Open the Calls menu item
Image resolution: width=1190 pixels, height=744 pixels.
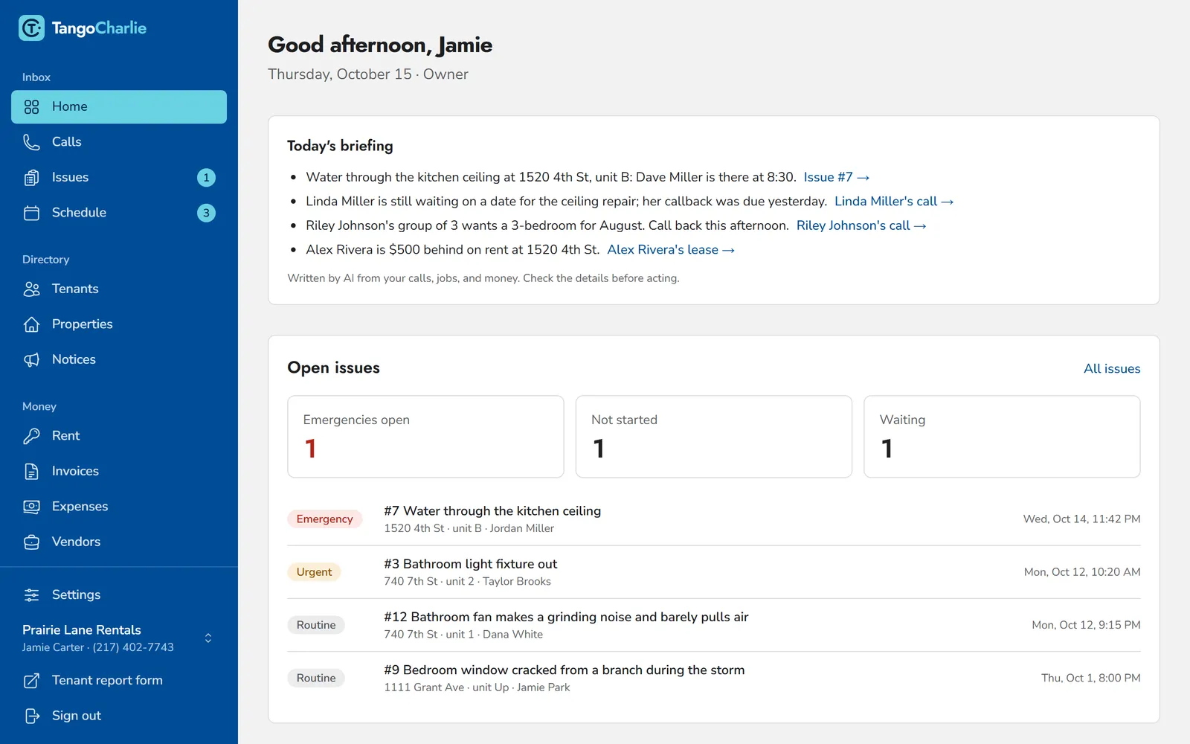click(119, 142)
